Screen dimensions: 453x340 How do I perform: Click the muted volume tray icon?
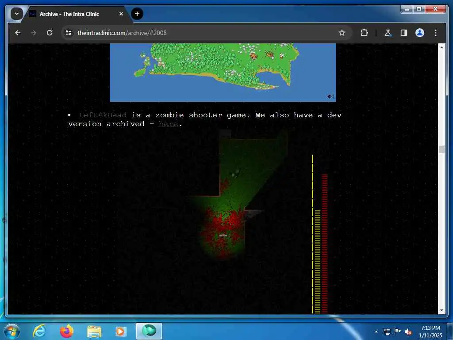408,332
